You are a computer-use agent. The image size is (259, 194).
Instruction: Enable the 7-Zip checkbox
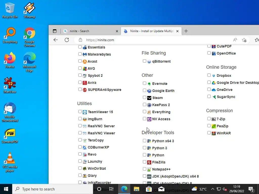(x=209, y=119)
